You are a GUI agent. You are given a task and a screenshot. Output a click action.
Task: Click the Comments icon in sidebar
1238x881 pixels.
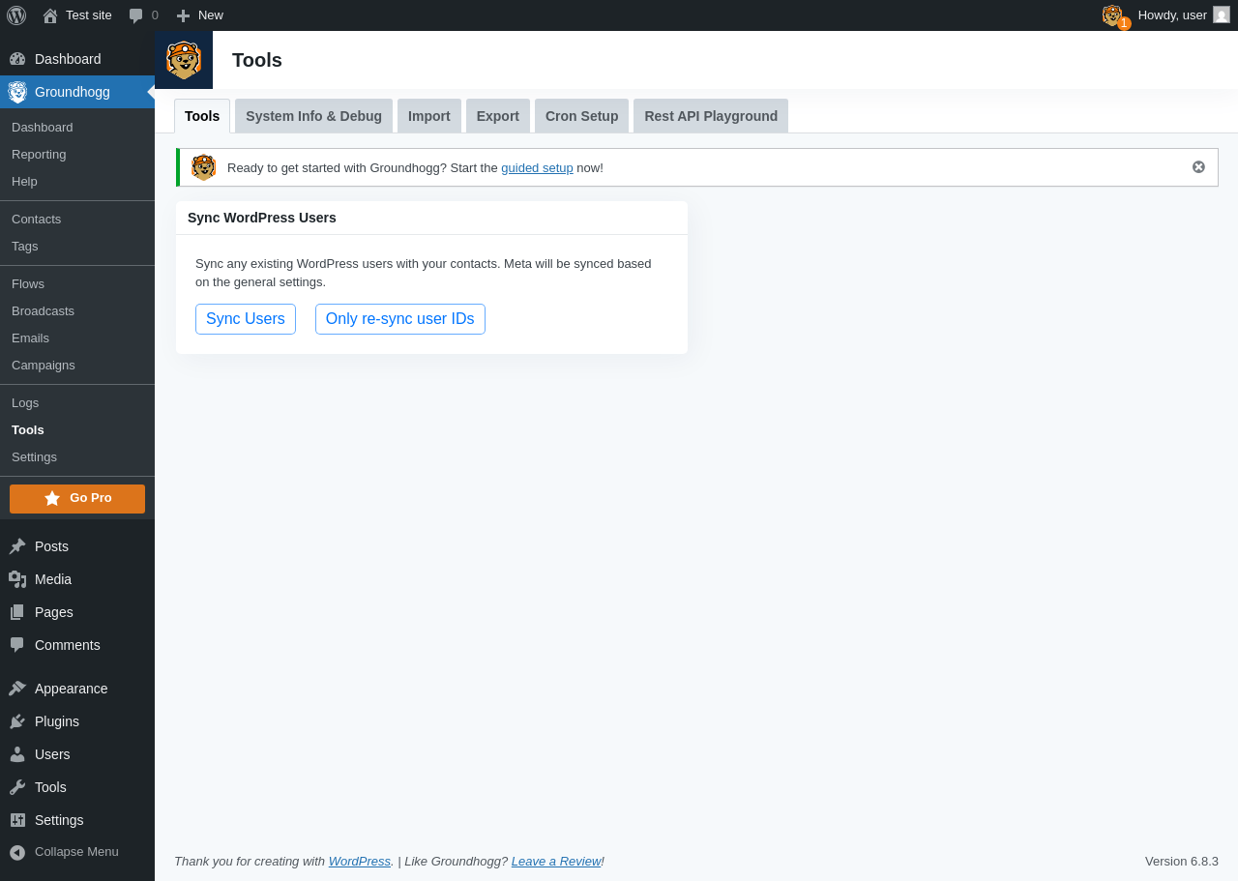[17, 645]
